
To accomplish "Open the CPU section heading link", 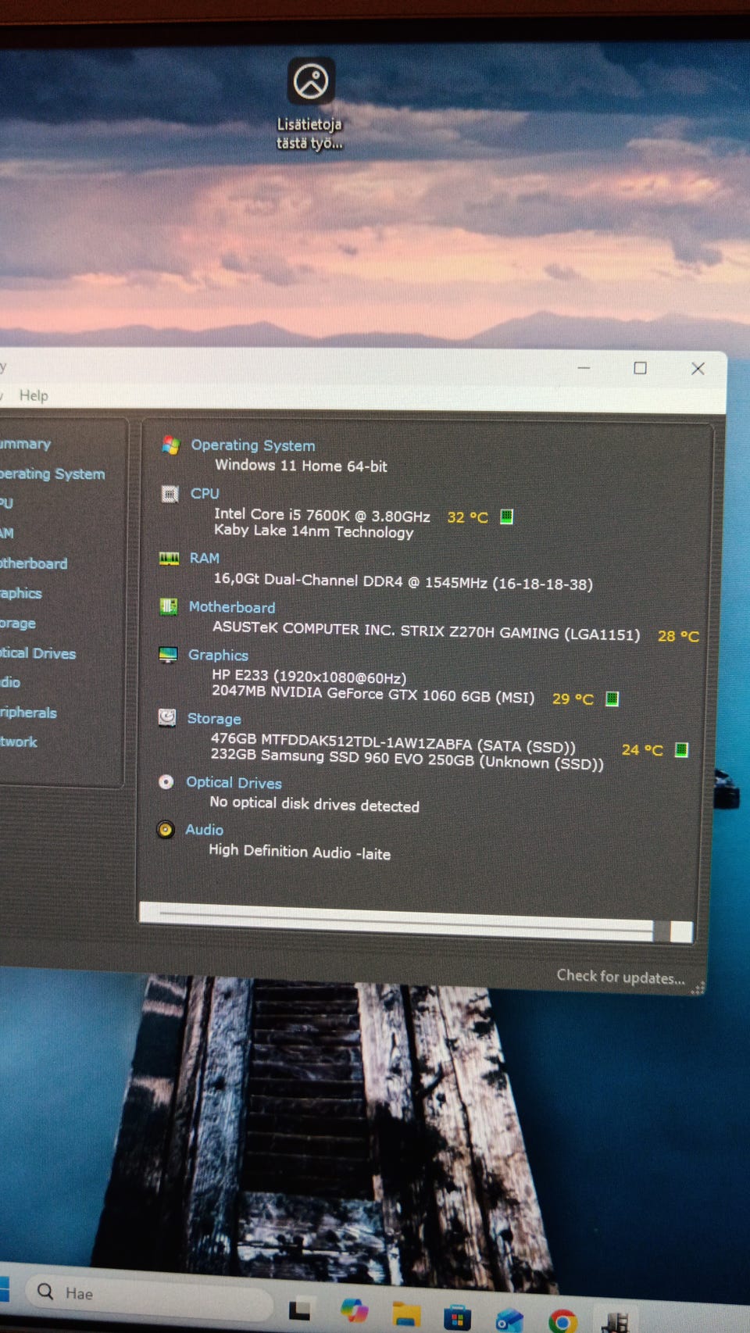I will [205, 494].
